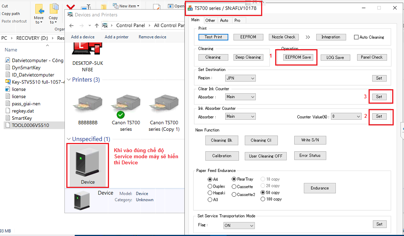Open the Ink Absorber Counter Absorber dropdown
Viewport: 404px width, 236px height.
point(240,116)
